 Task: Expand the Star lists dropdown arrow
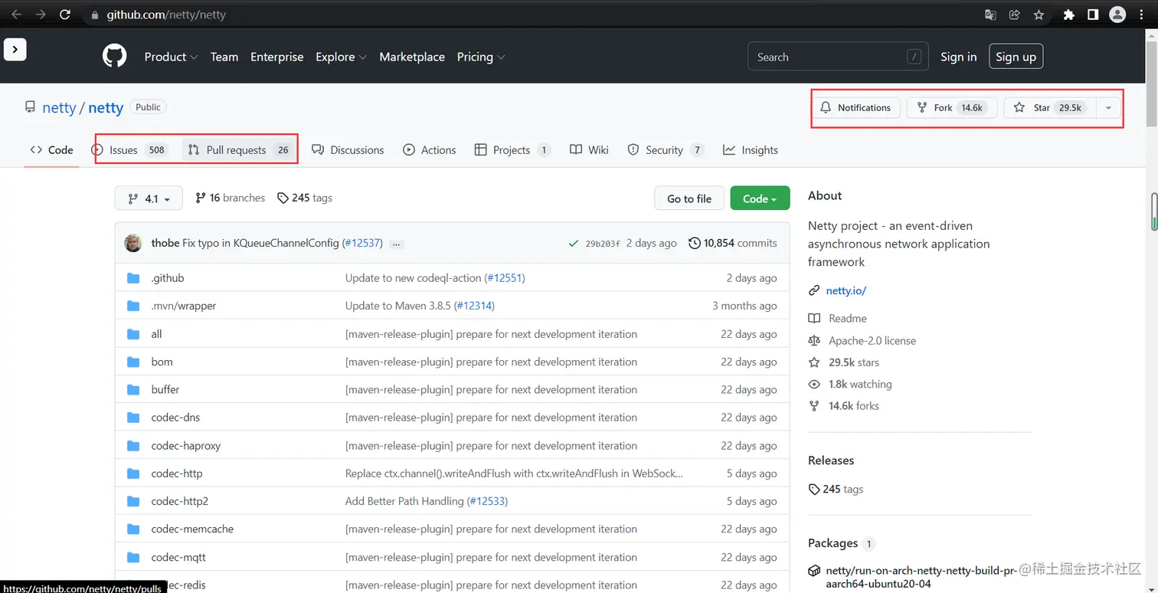[1108, 108]
